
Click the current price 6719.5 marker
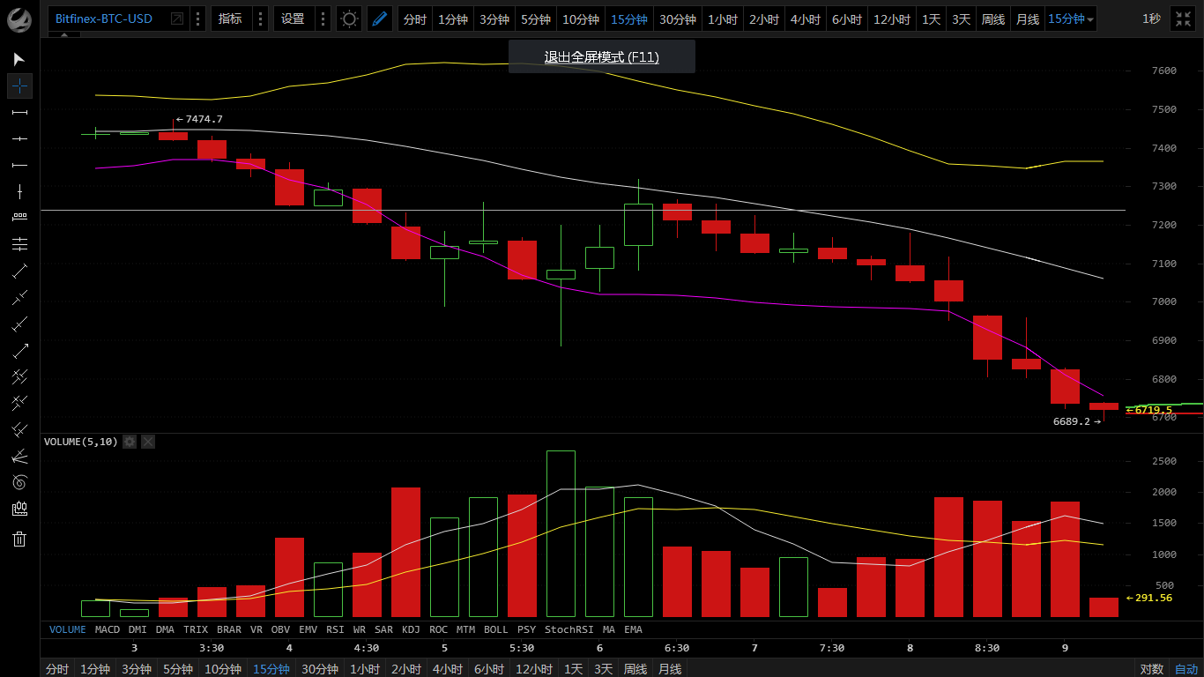tap(1150, 410)
